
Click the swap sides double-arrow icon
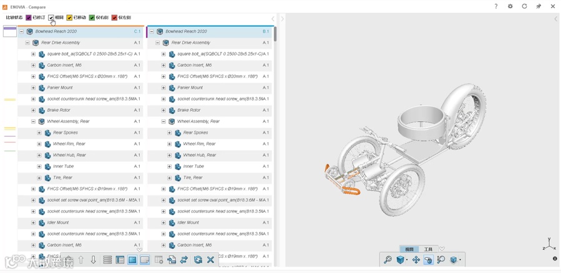(x=184, y=260)
